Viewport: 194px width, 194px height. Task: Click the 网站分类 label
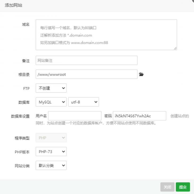tap(22, 166)
